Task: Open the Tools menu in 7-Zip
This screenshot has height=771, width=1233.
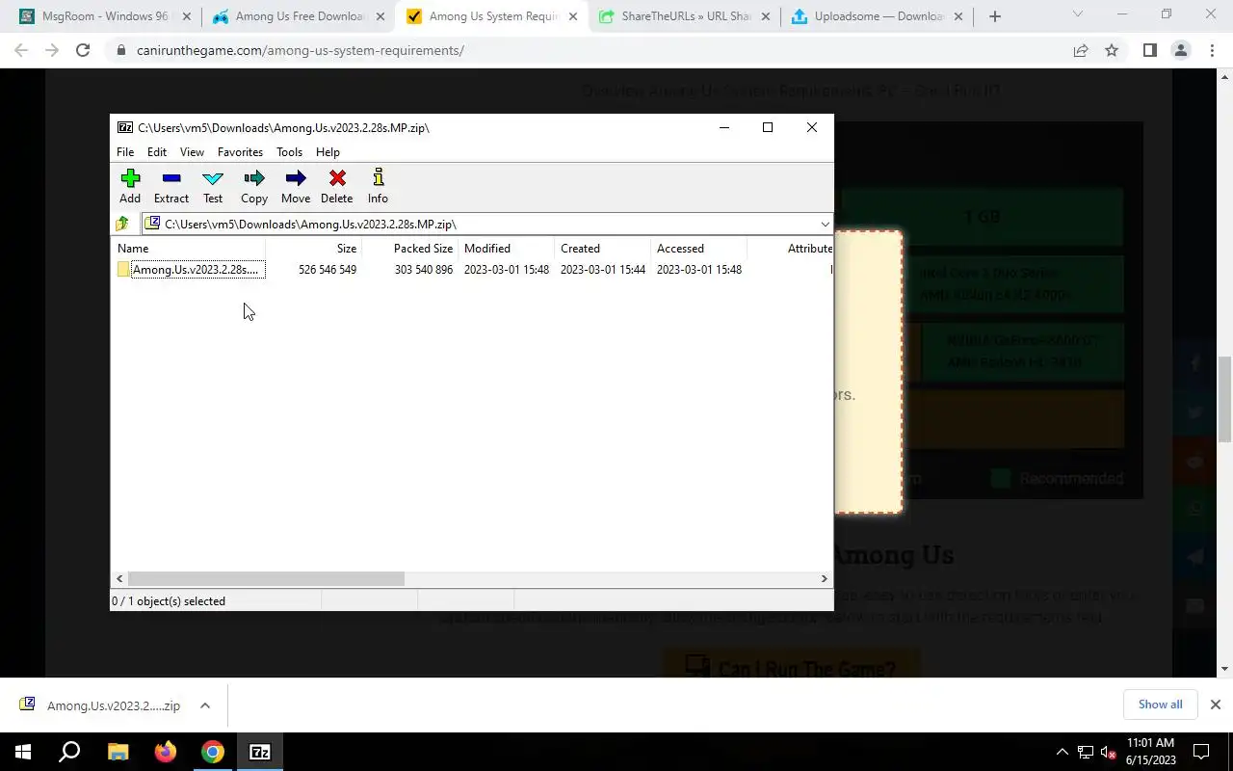Action: pos(289,152)
